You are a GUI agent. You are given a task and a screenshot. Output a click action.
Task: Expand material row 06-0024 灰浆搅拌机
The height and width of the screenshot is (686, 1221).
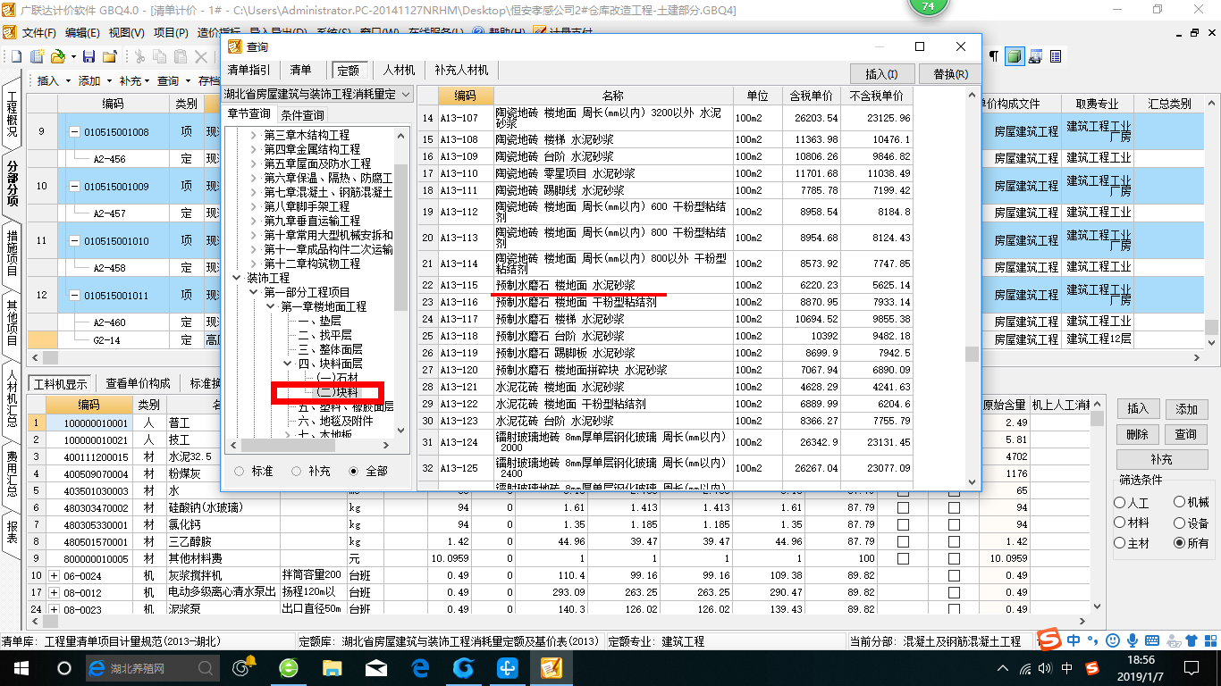click(53, 575)
